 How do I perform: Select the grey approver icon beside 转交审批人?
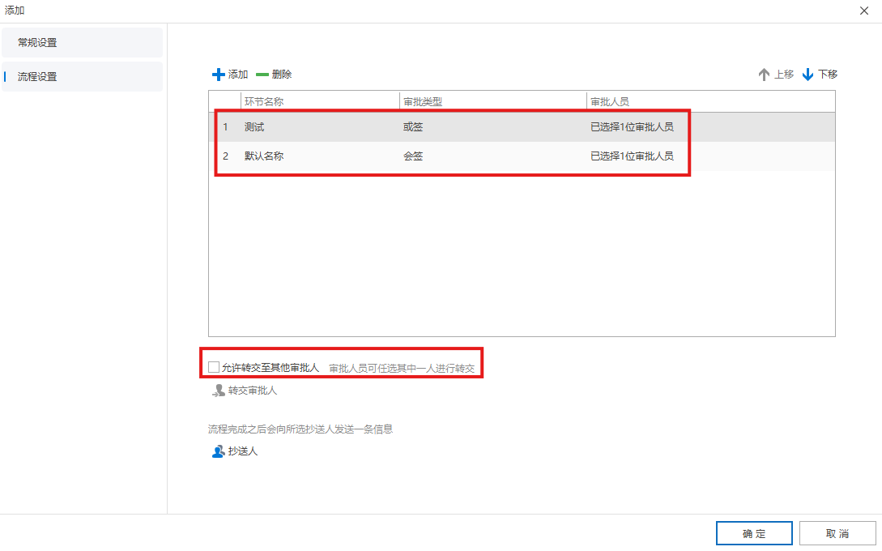(x=217, y=390)
